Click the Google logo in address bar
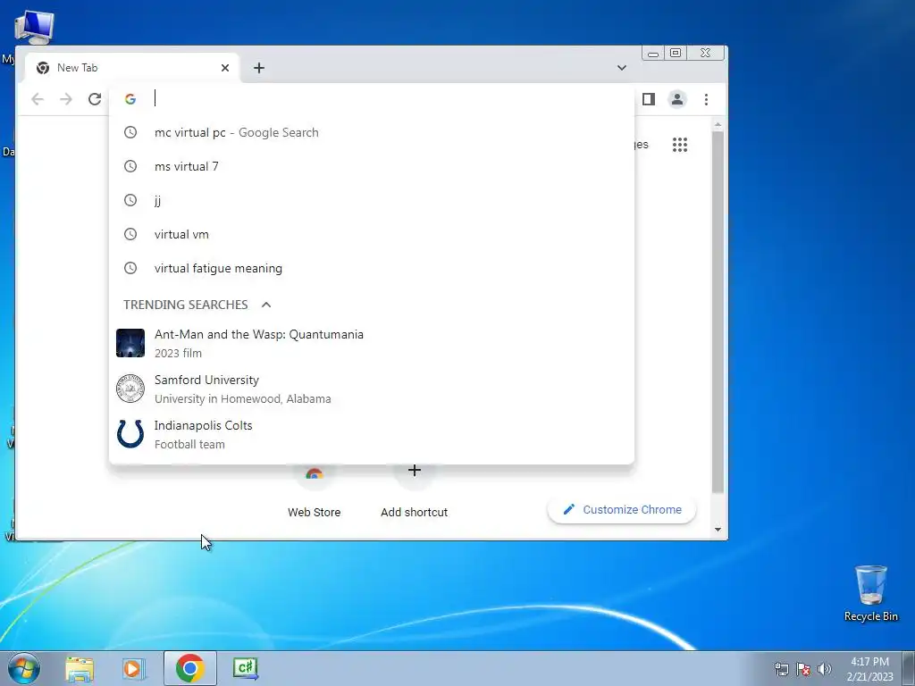Screen dimensions: 915x686 (x=130, y=99)
